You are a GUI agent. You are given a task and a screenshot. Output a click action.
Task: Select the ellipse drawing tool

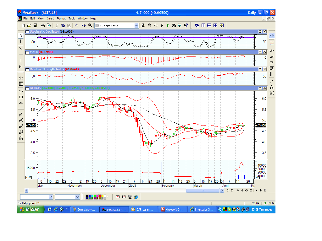[21, 91]
